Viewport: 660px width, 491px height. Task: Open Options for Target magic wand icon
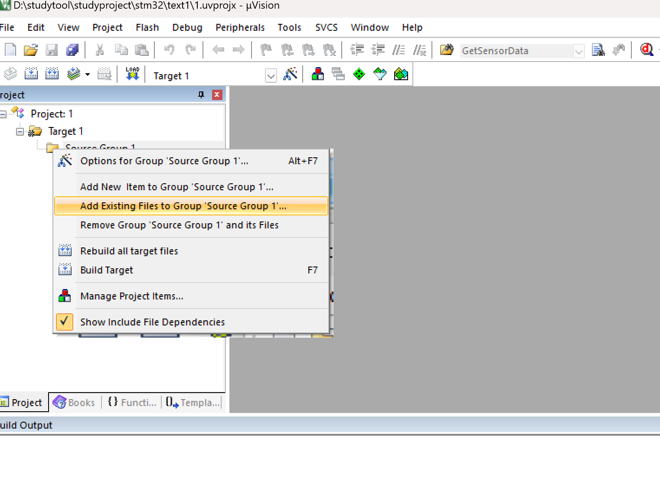[x=290, y=74]
